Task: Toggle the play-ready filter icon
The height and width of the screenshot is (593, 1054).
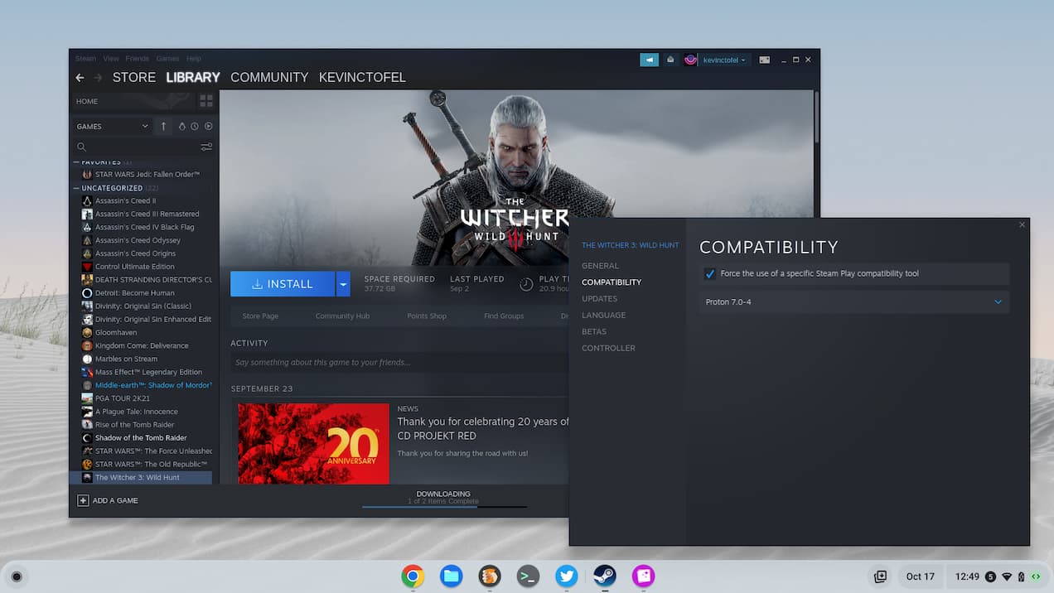Action: 208,126
